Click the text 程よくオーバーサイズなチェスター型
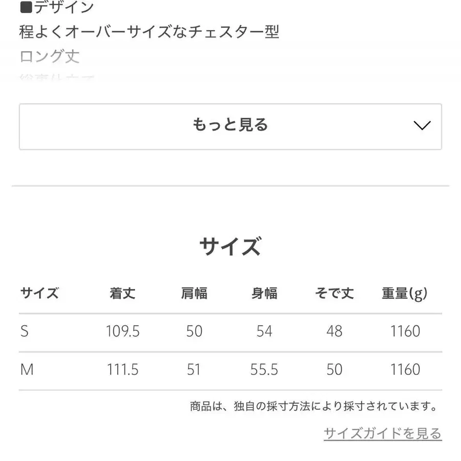The height and width of the screenshot is (461, 461). [x=149, y=32]
